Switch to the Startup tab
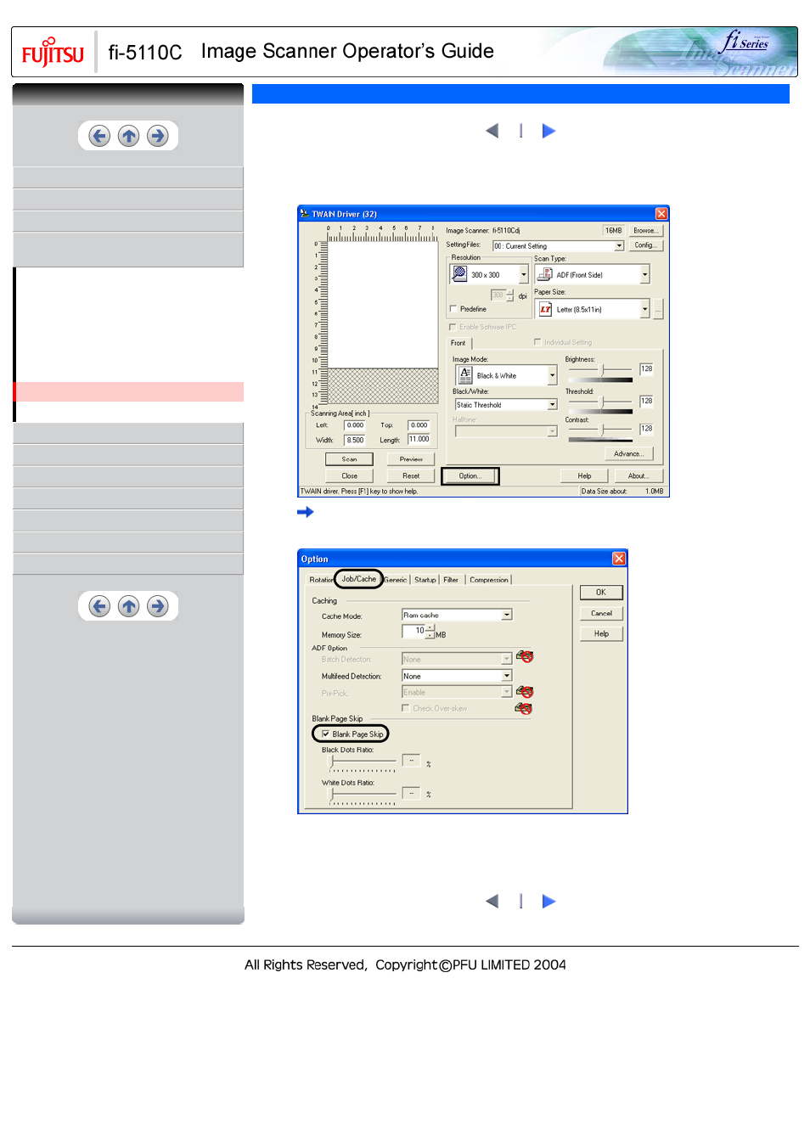This screenshot has height=1147, width=810. tap(425, 580)
